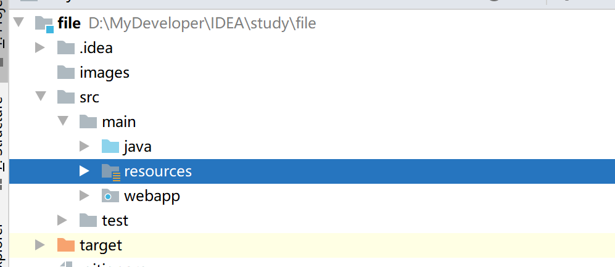Expand the webapp folder arrow

tap(85, 195)
